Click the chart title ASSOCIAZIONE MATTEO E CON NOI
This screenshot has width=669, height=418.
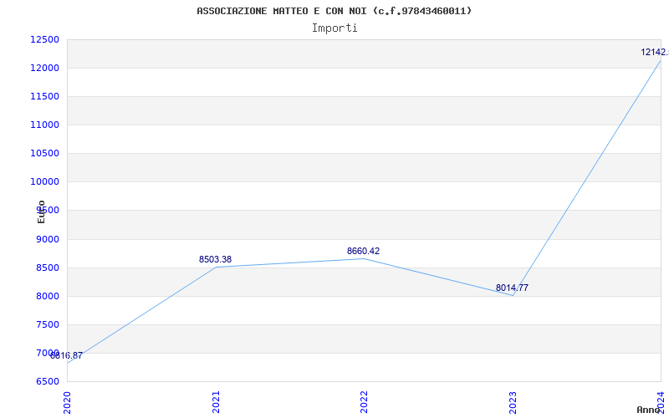[x=334, y=11]
